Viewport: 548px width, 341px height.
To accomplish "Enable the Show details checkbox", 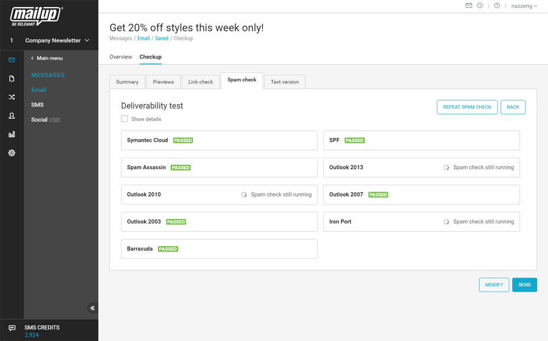I will click(x=124, y=119).
